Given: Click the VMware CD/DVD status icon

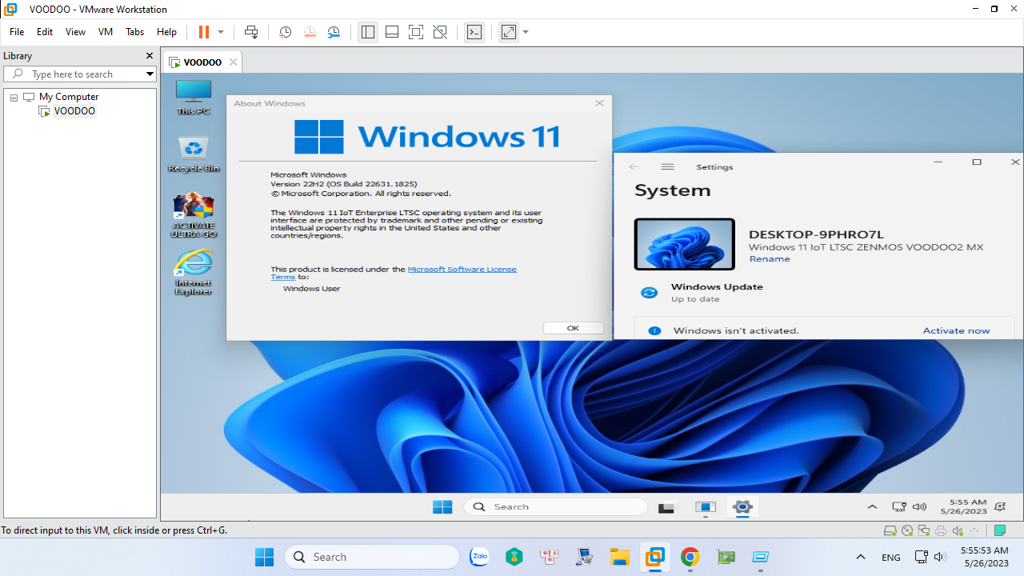Looking at the screenshot, I should (x=907, y=530).
